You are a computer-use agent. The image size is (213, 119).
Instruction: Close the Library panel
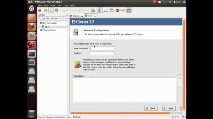pos(67,15)
